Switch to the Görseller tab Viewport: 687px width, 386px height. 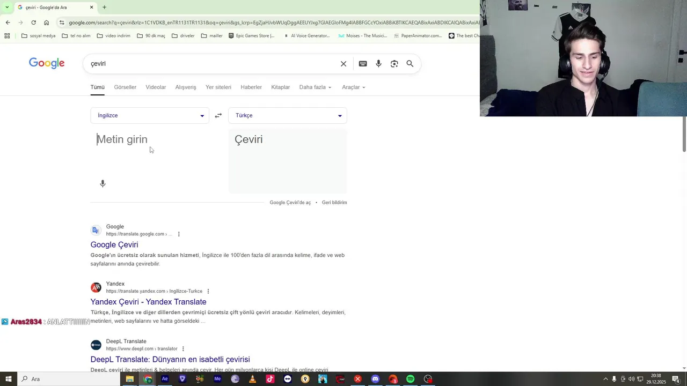pyautogui.click(x=125, y=87)
